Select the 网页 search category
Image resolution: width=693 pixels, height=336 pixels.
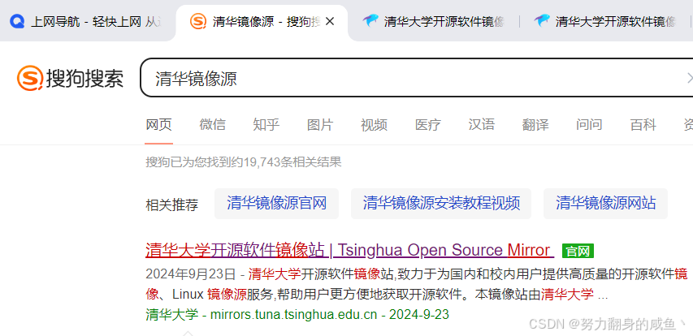[x=158, y=125]
